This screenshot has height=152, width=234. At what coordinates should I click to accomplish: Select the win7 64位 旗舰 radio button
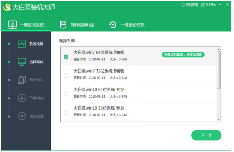[66, 57]
